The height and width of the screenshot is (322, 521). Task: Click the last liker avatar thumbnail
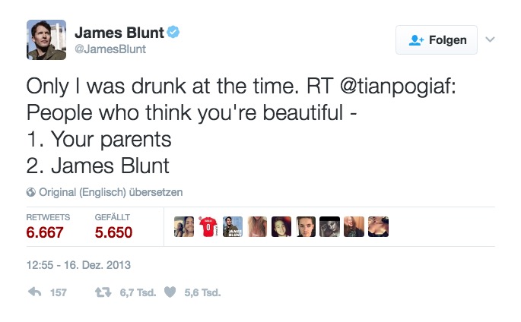[378, 227]
